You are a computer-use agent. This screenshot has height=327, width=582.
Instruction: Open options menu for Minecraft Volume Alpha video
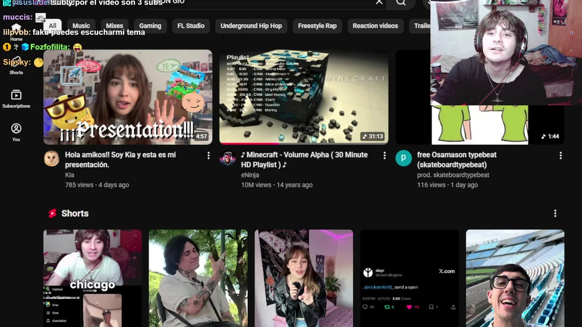click(x=385, y=156)
